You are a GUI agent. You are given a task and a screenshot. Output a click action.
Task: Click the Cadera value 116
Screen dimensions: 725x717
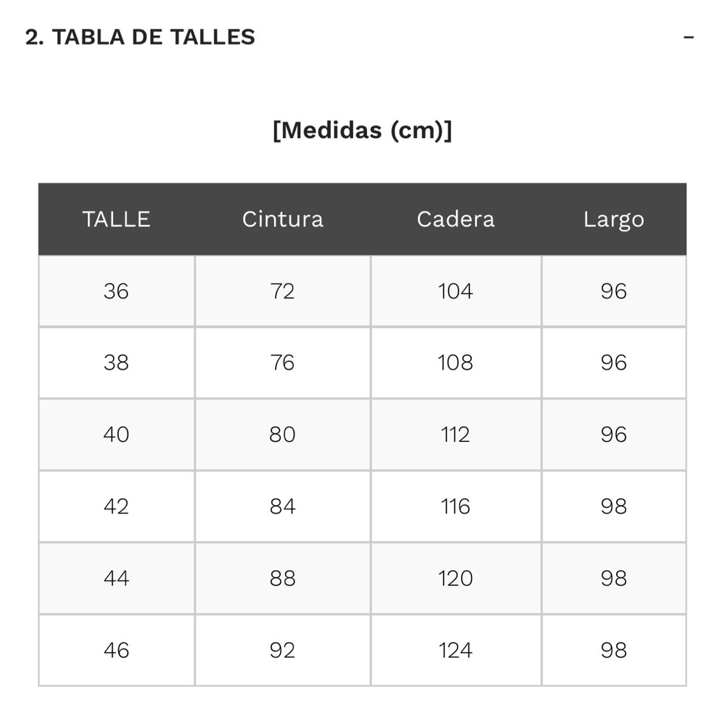click(455, 506)
